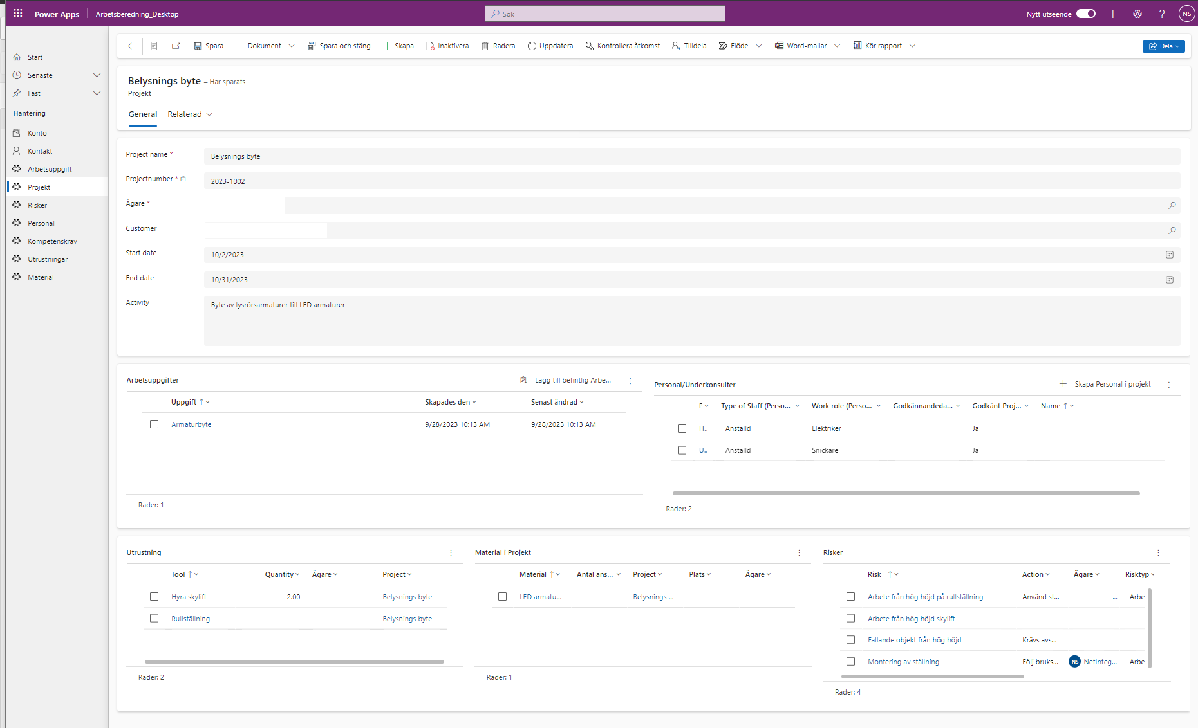1198x728 pixels.
Task: Open settings gear in top bar
Action: click(1137, 14)
